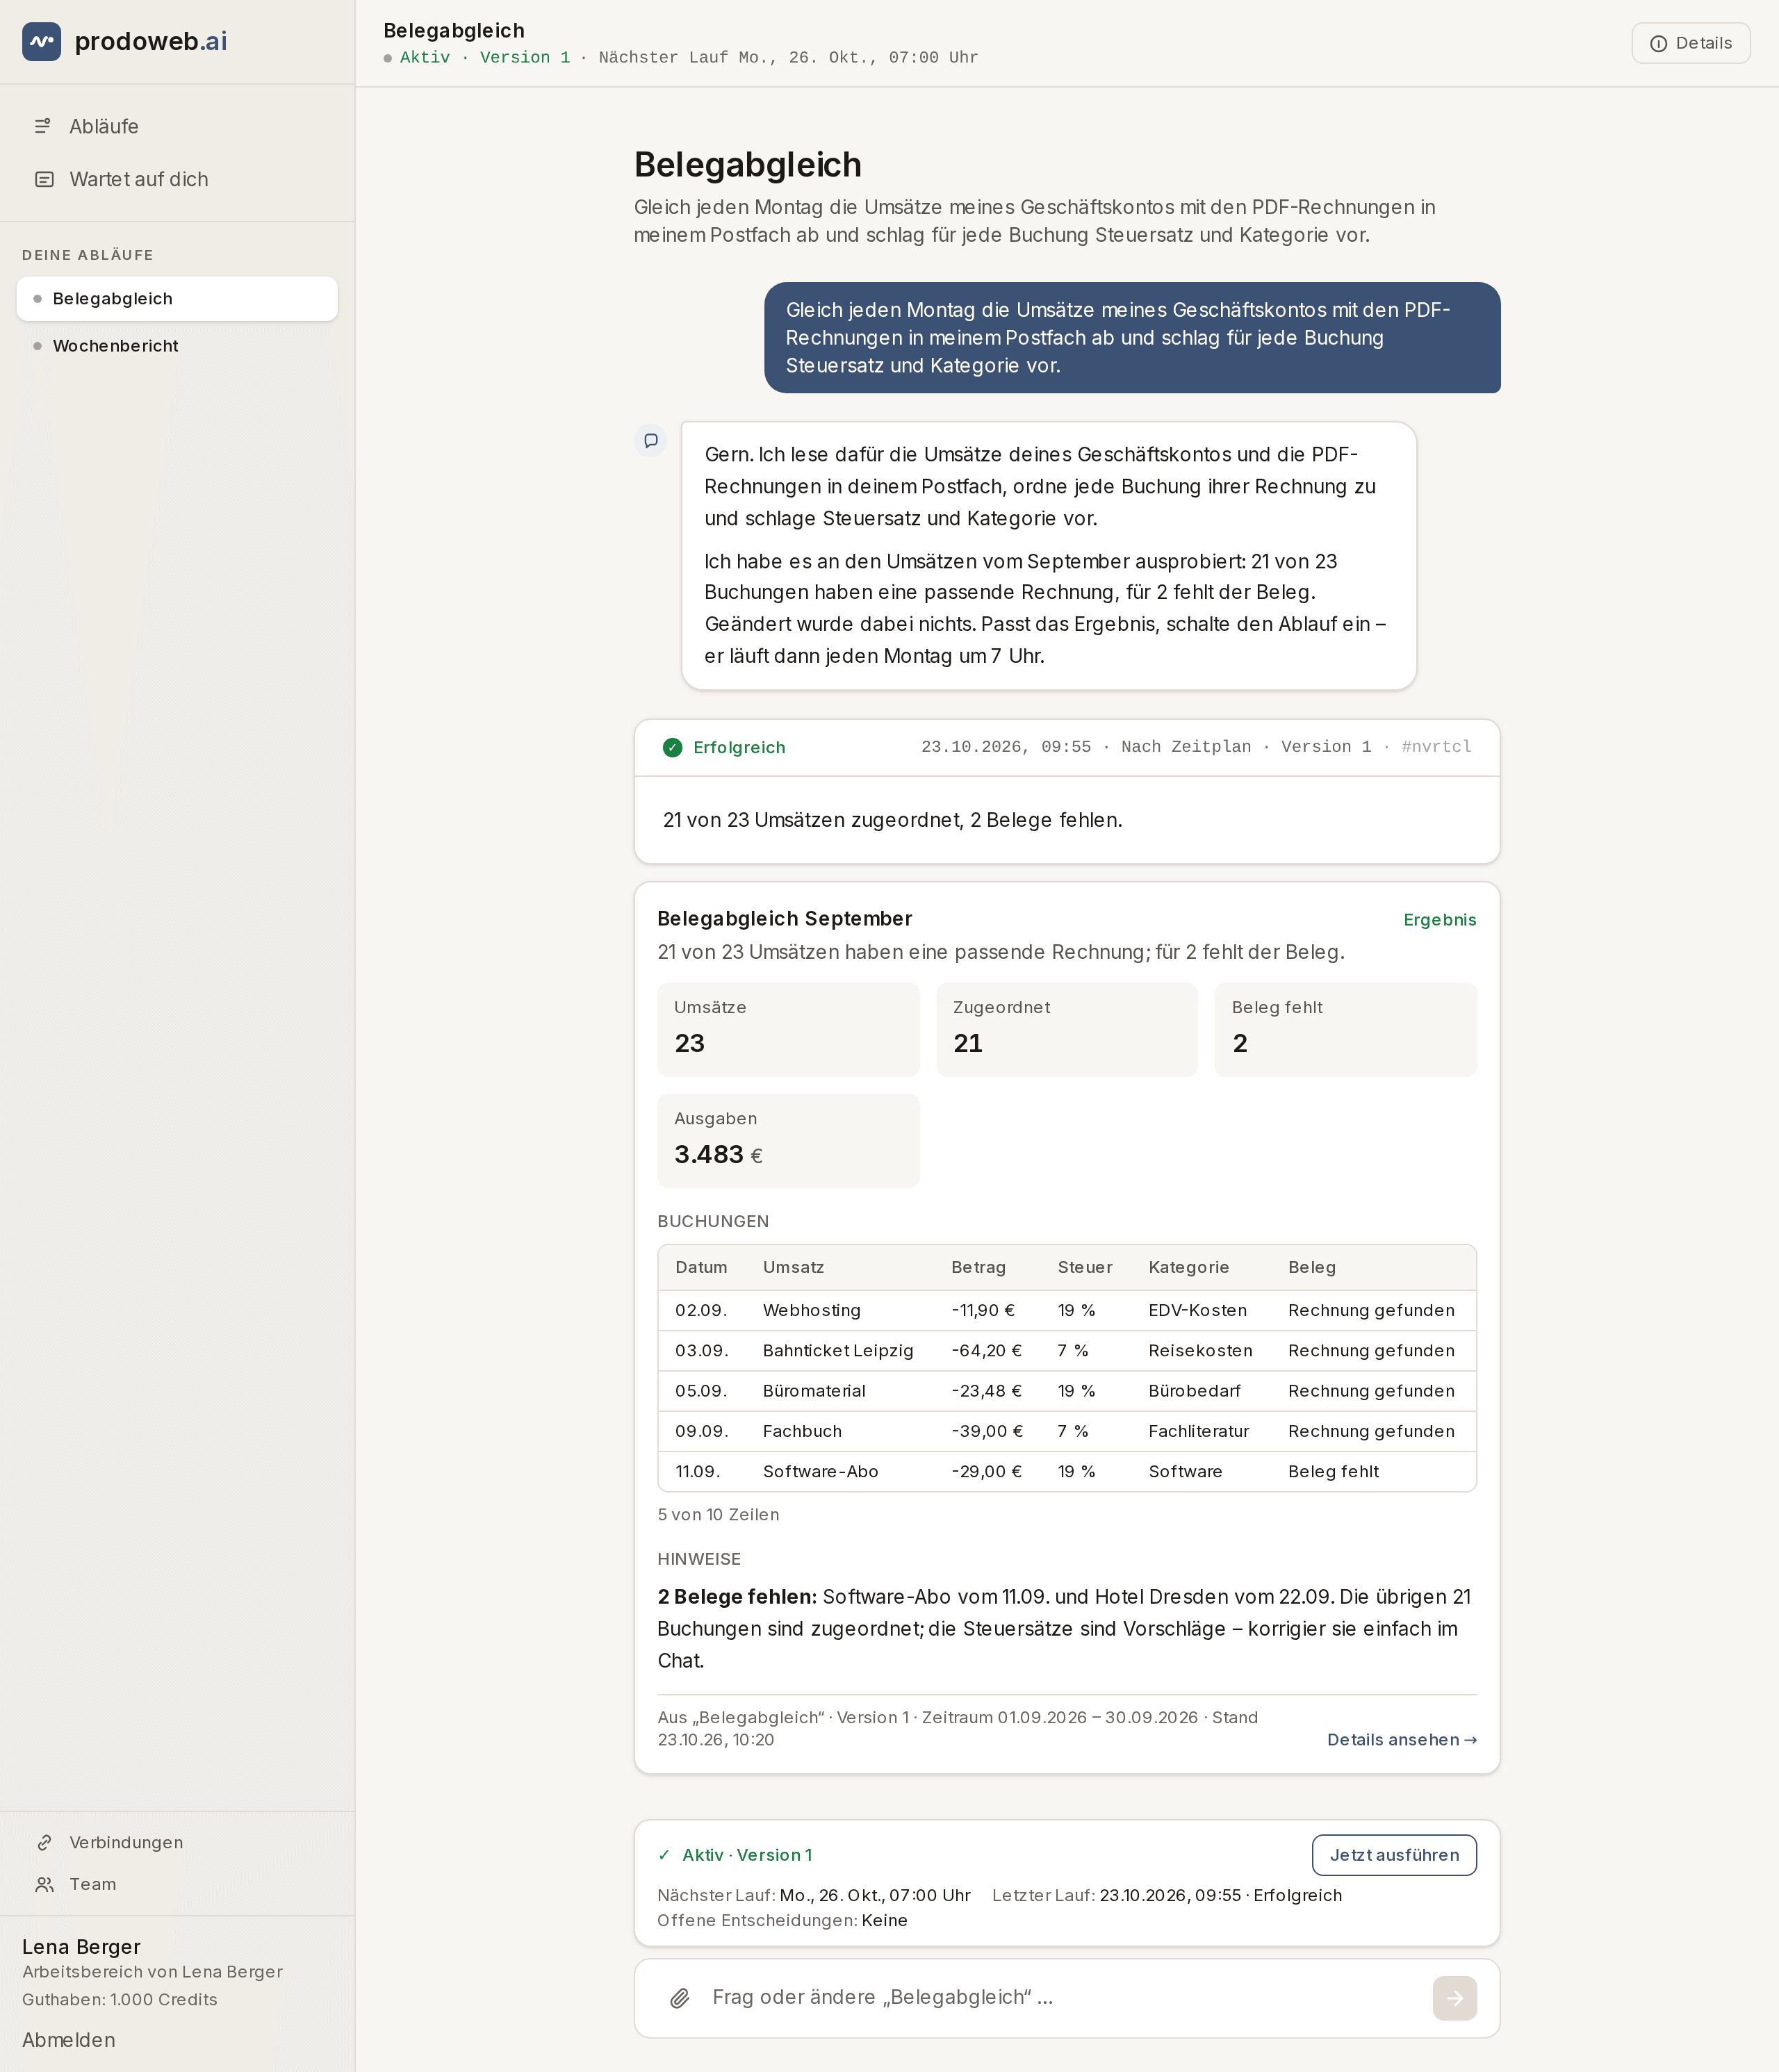Click the Verbindungen link icon

coord(44,1842)
